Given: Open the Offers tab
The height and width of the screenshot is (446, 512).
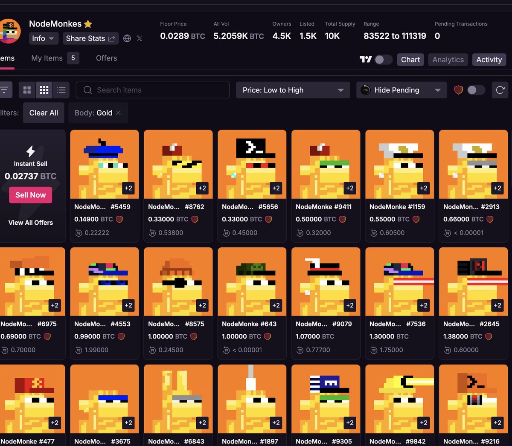Looking at the screenshot, I should pyautogui.click(x=106, y=58).
